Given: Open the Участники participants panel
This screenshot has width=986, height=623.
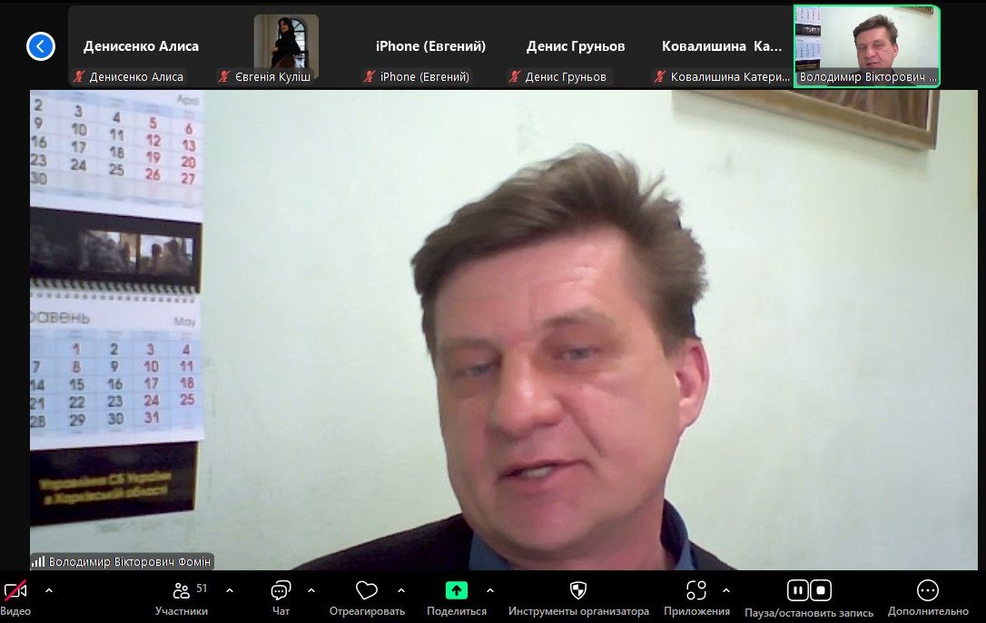Looking at the screenshot, I should (181, 598).
